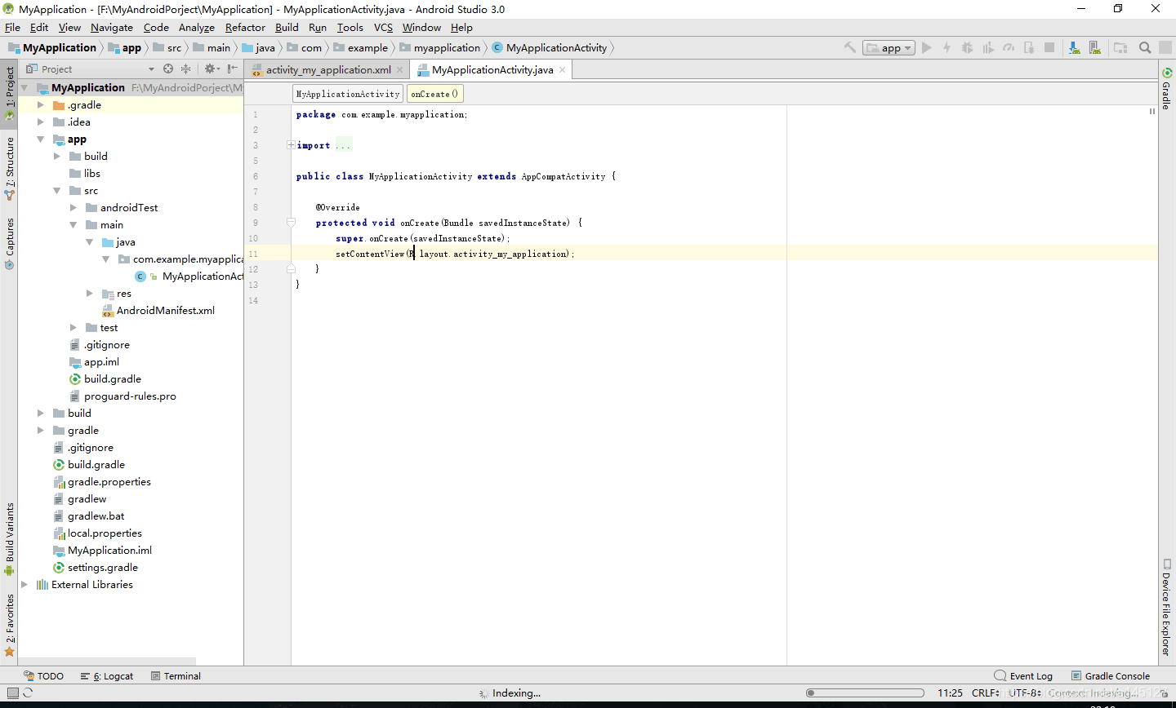Toggle the Device File Explorer panel
This screenshot has width=1176, height=708.
[x=1167, y=607]
